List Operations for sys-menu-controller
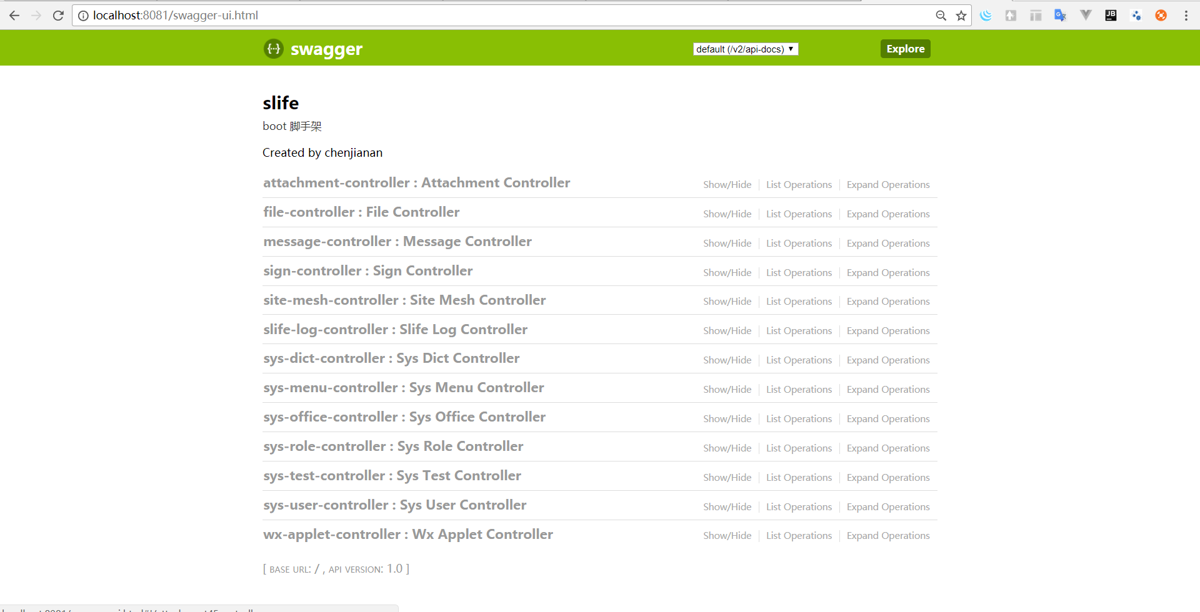 (799, 390)
